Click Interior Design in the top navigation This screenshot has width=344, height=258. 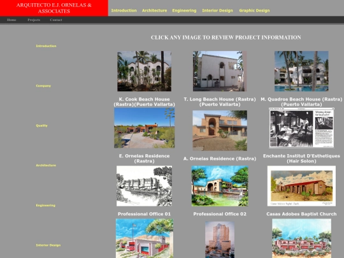click(x=217, y=11)
